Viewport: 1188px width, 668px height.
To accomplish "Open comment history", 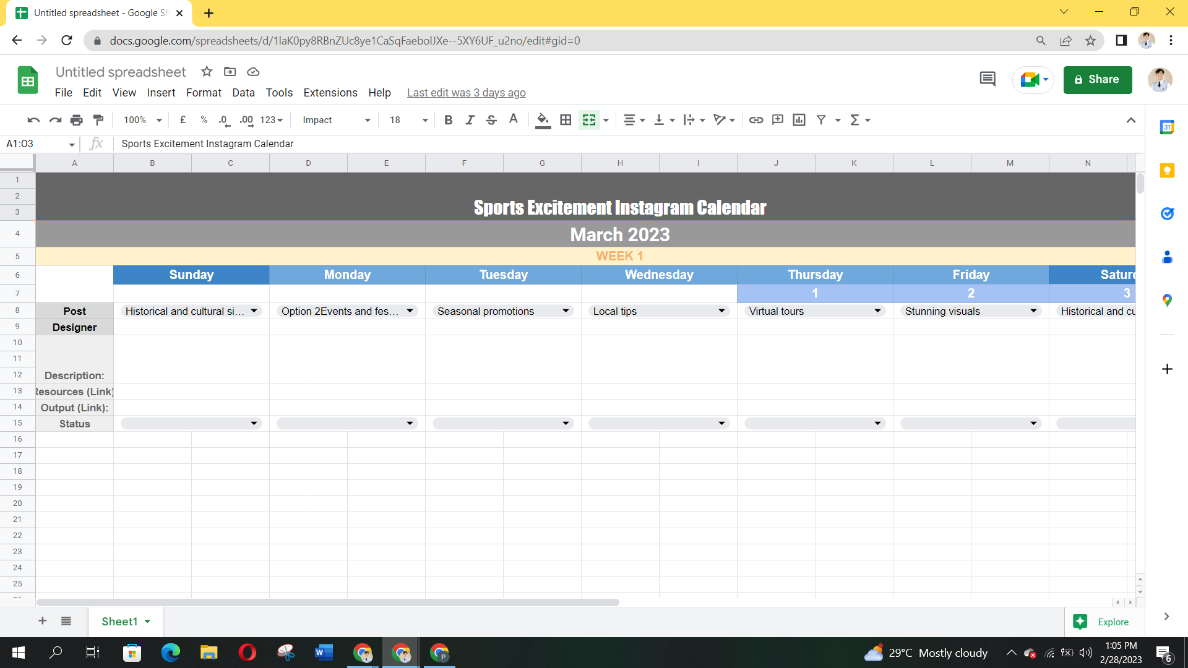I will [988, 79].
